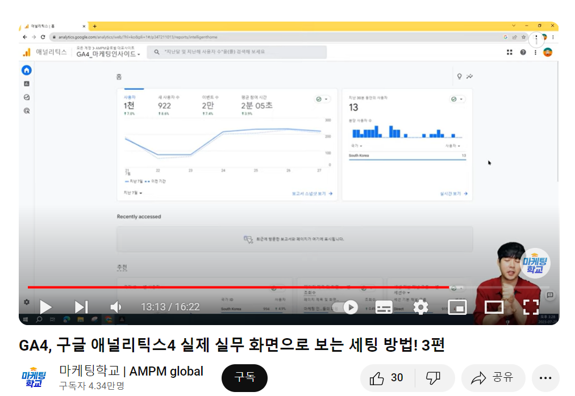Open 마케팅학교 channel avatar

[x=34, y=377]
